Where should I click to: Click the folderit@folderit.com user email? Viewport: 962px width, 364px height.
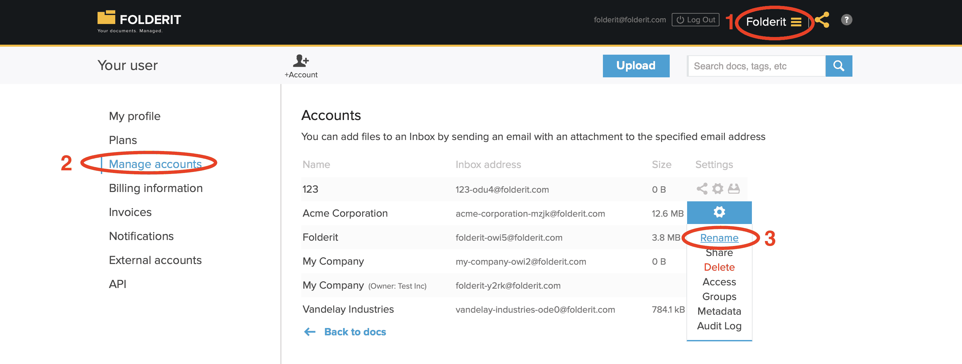[629, 20]
